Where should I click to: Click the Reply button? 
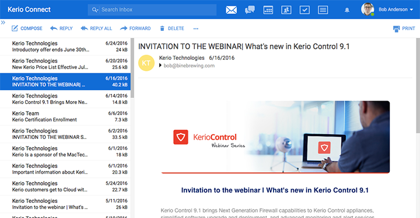click(61, 28)
